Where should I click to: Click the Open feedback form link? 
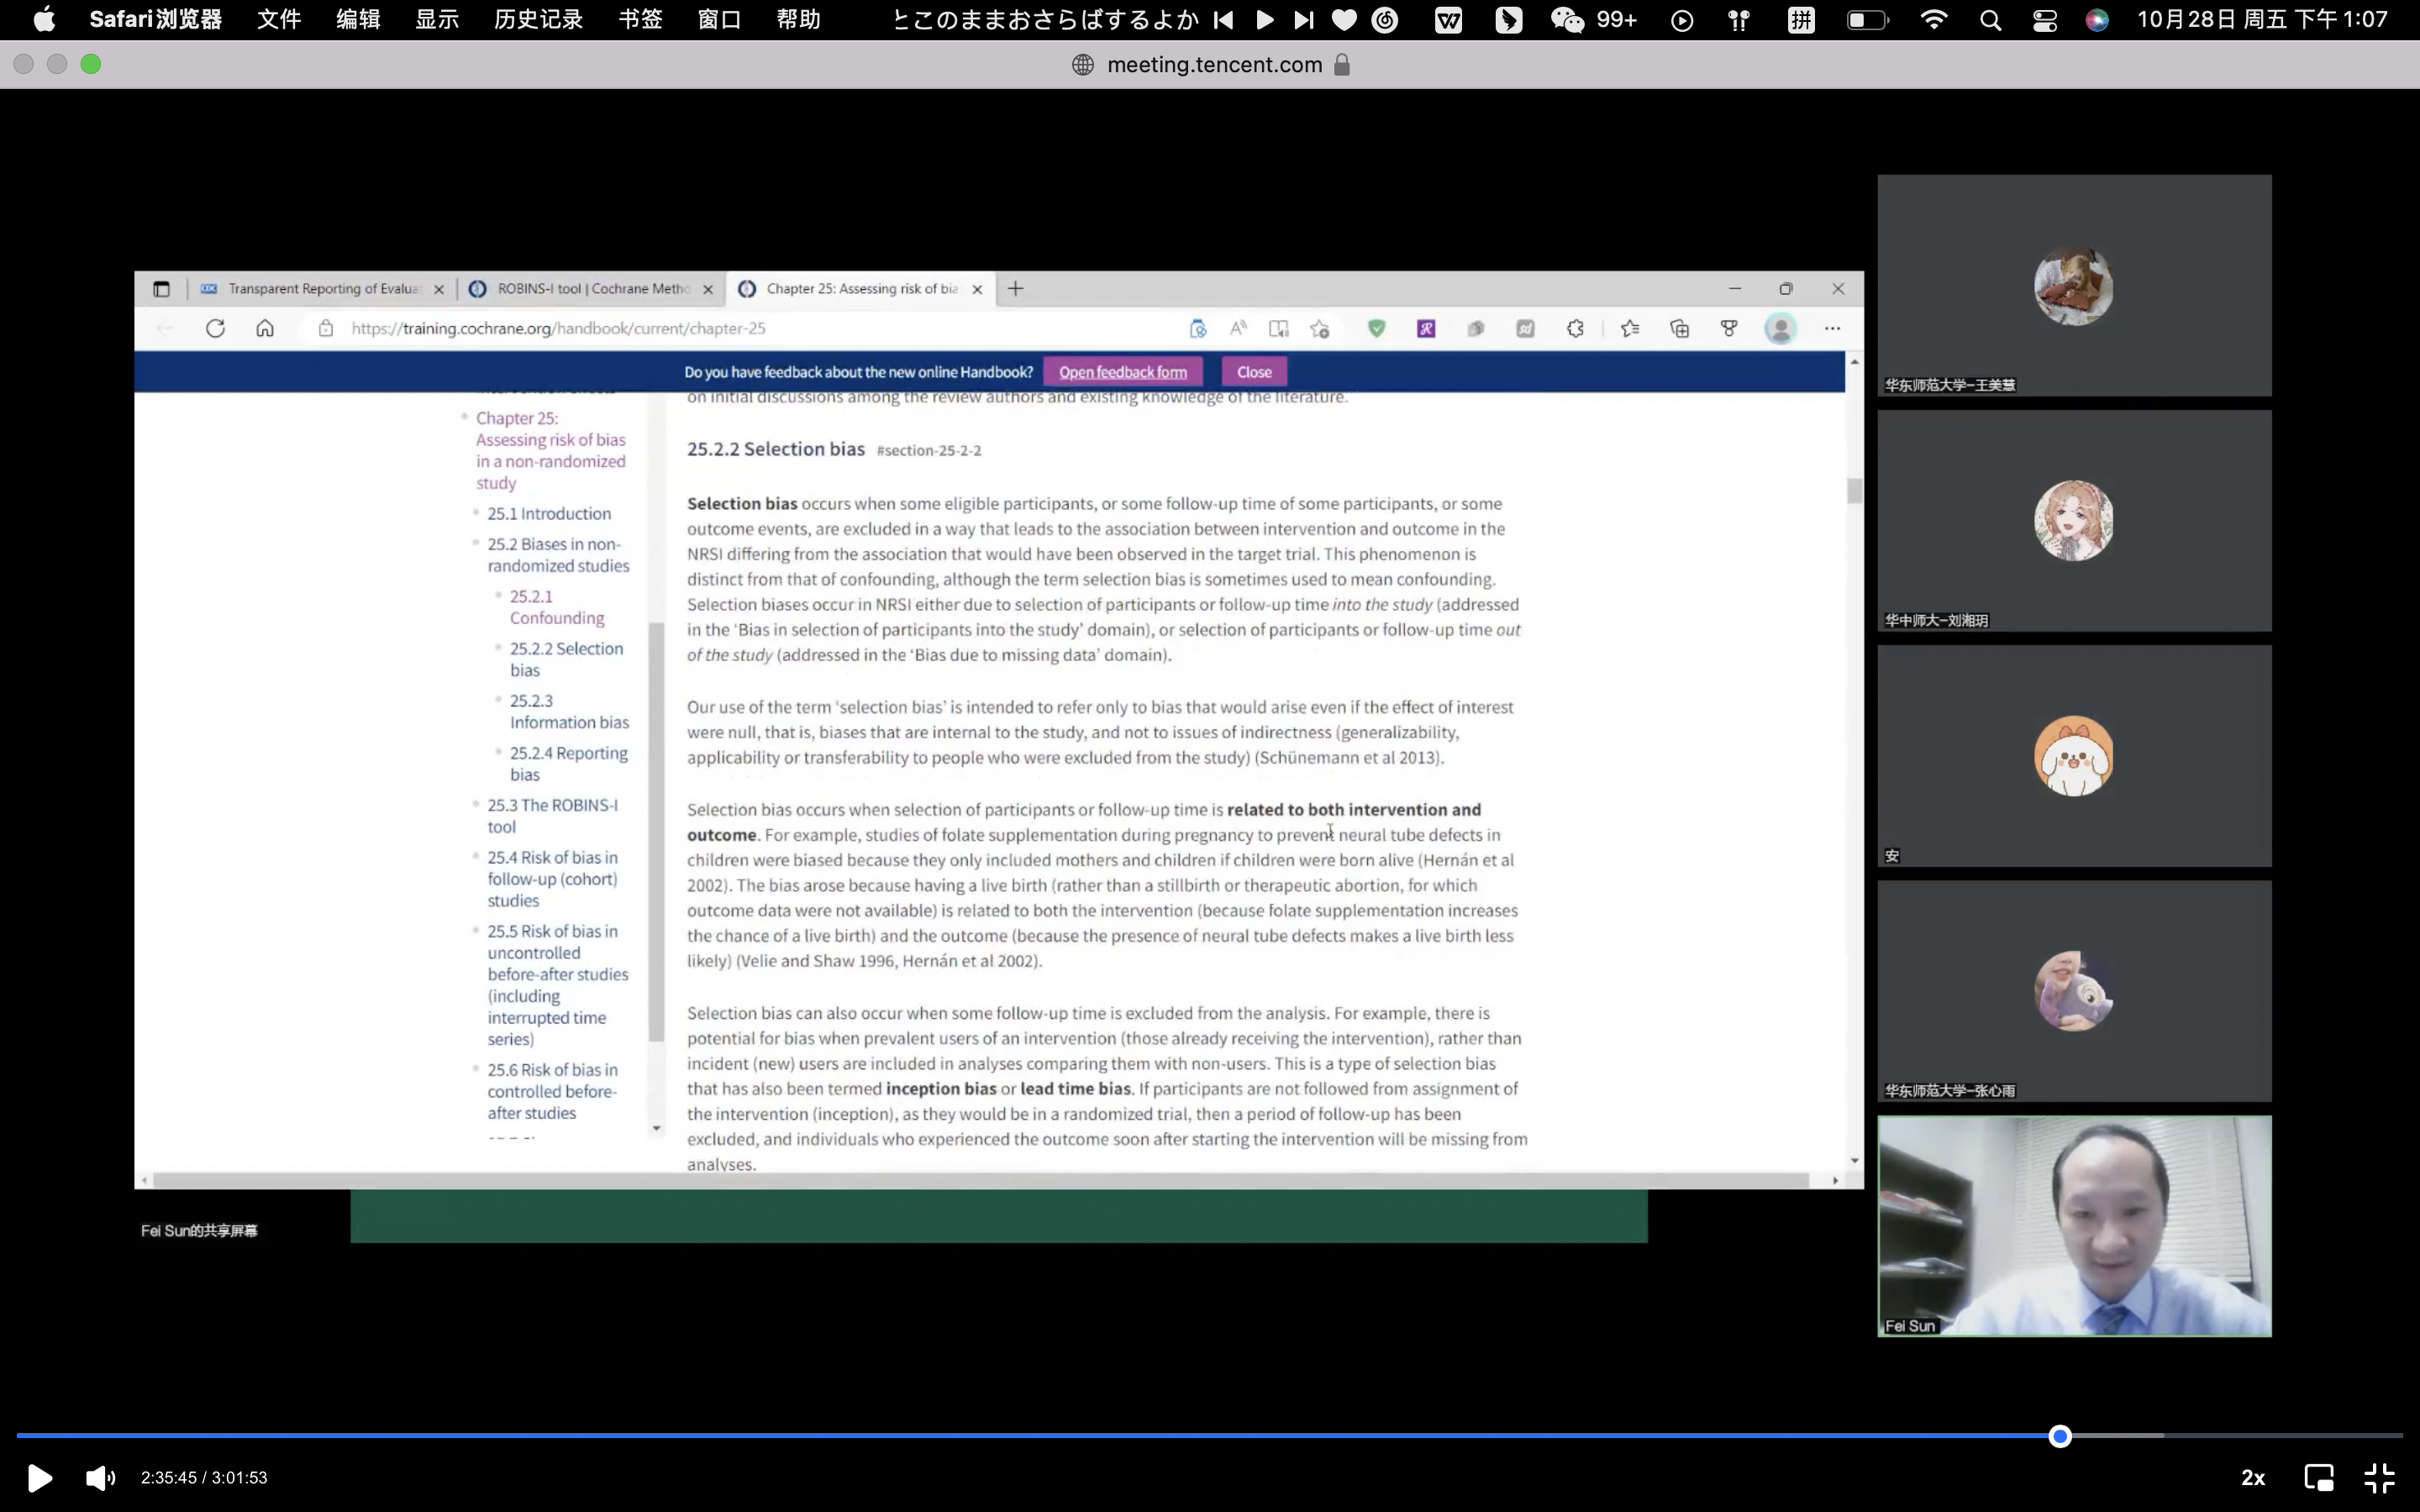click(1122, 372)
